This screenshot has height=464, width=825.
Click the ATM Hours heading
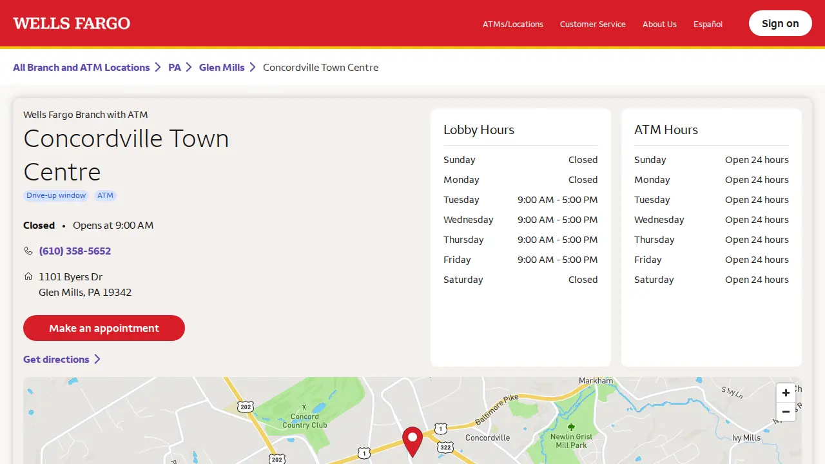666,130
